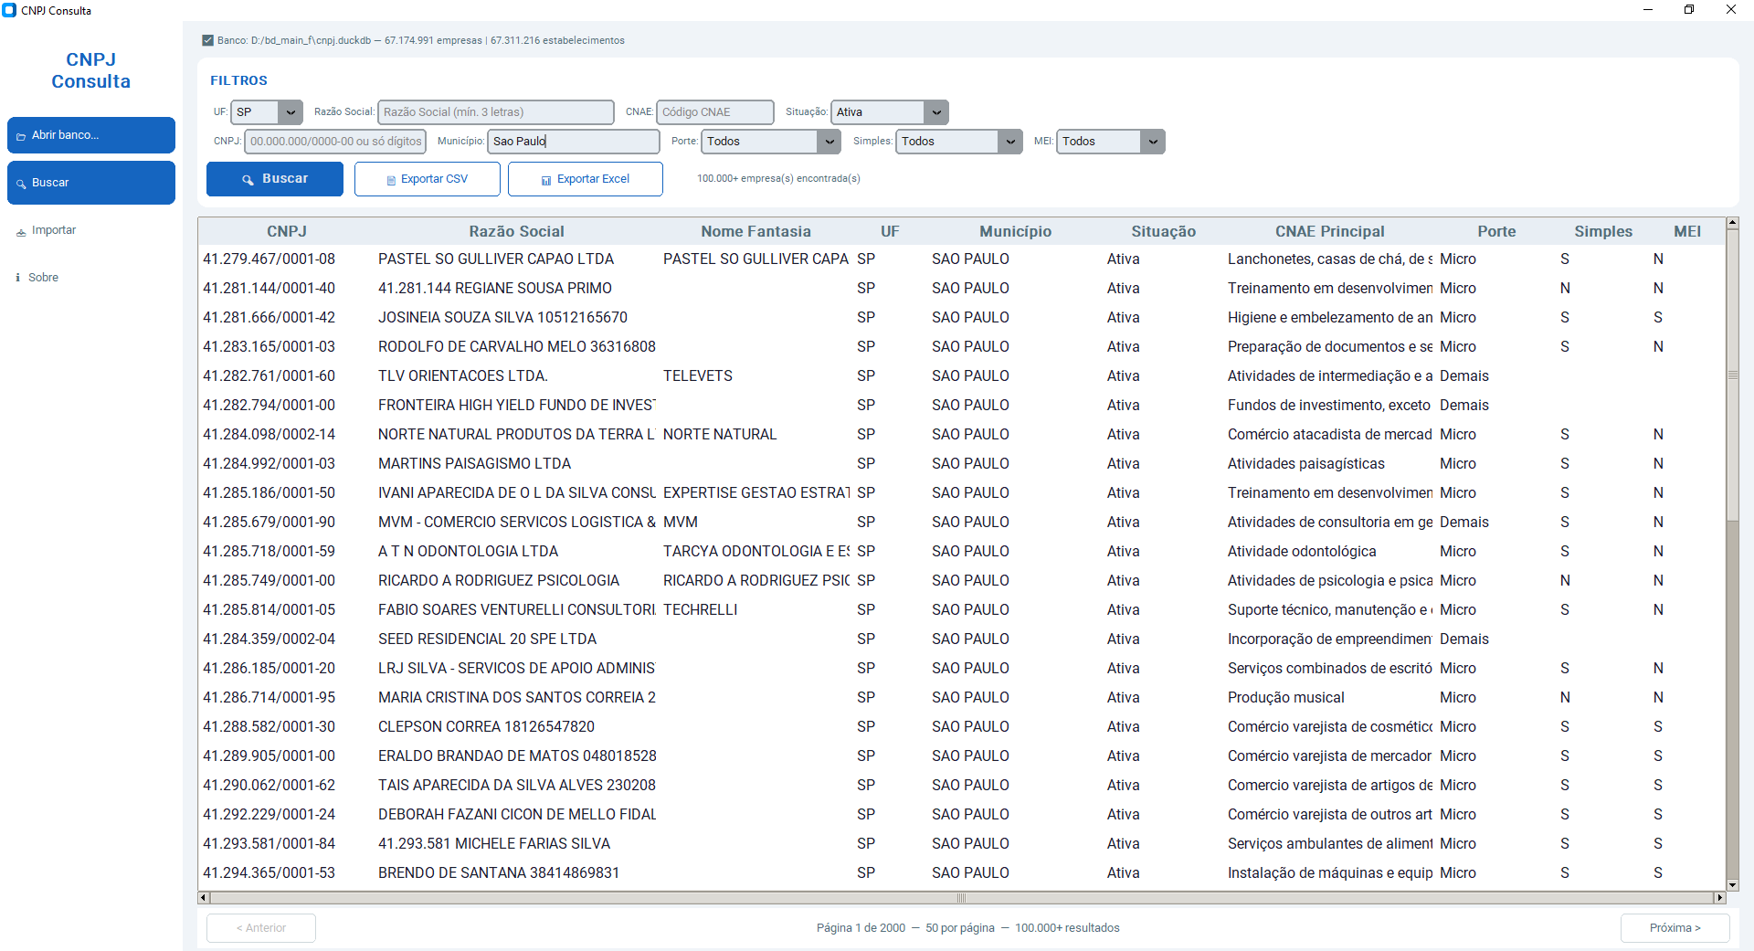Viewport: 1754px width, 951px height.
Task: Select FRONTEIRA HIGH YIELD FUNDO row
Action: click(x=962, y=406)
